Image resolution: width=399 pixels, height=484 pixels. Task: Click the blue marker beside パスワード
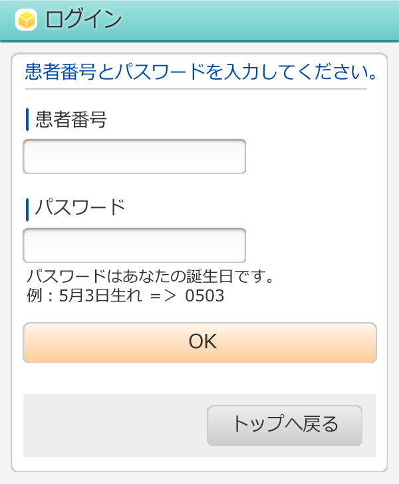tap(27, 208)
